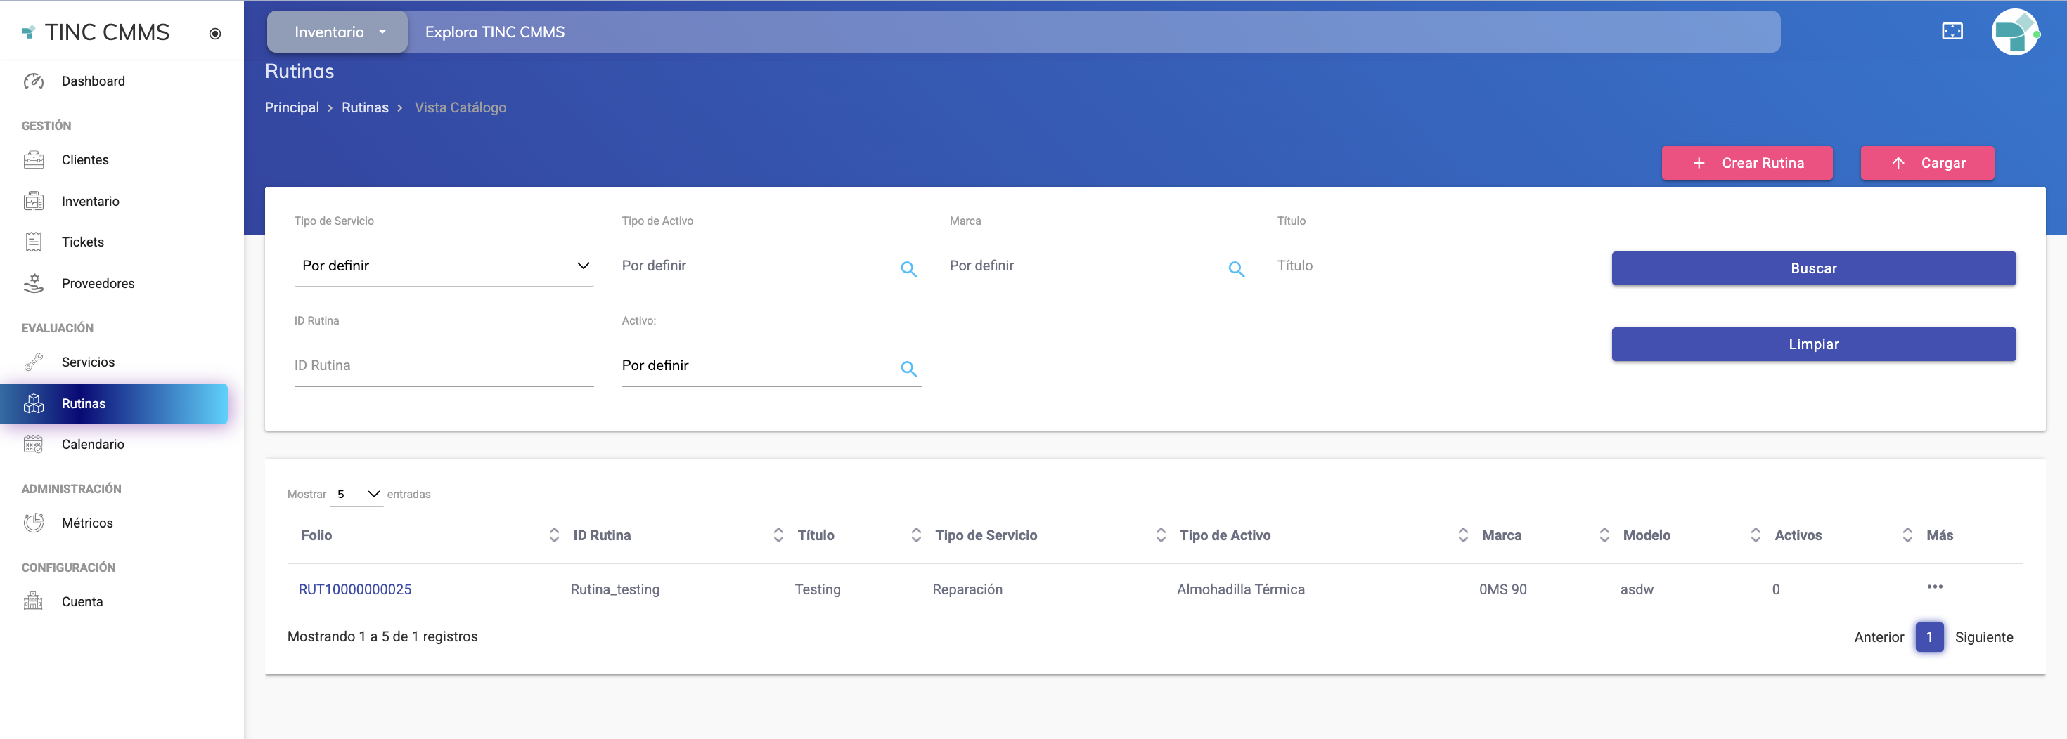
Task: Click the Título text input field
Action: coord(1425,266)
